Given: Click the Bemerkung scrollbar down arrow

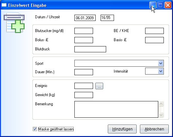Looking at the screenshot, I should pyautogui.click(x=161, y=115).
